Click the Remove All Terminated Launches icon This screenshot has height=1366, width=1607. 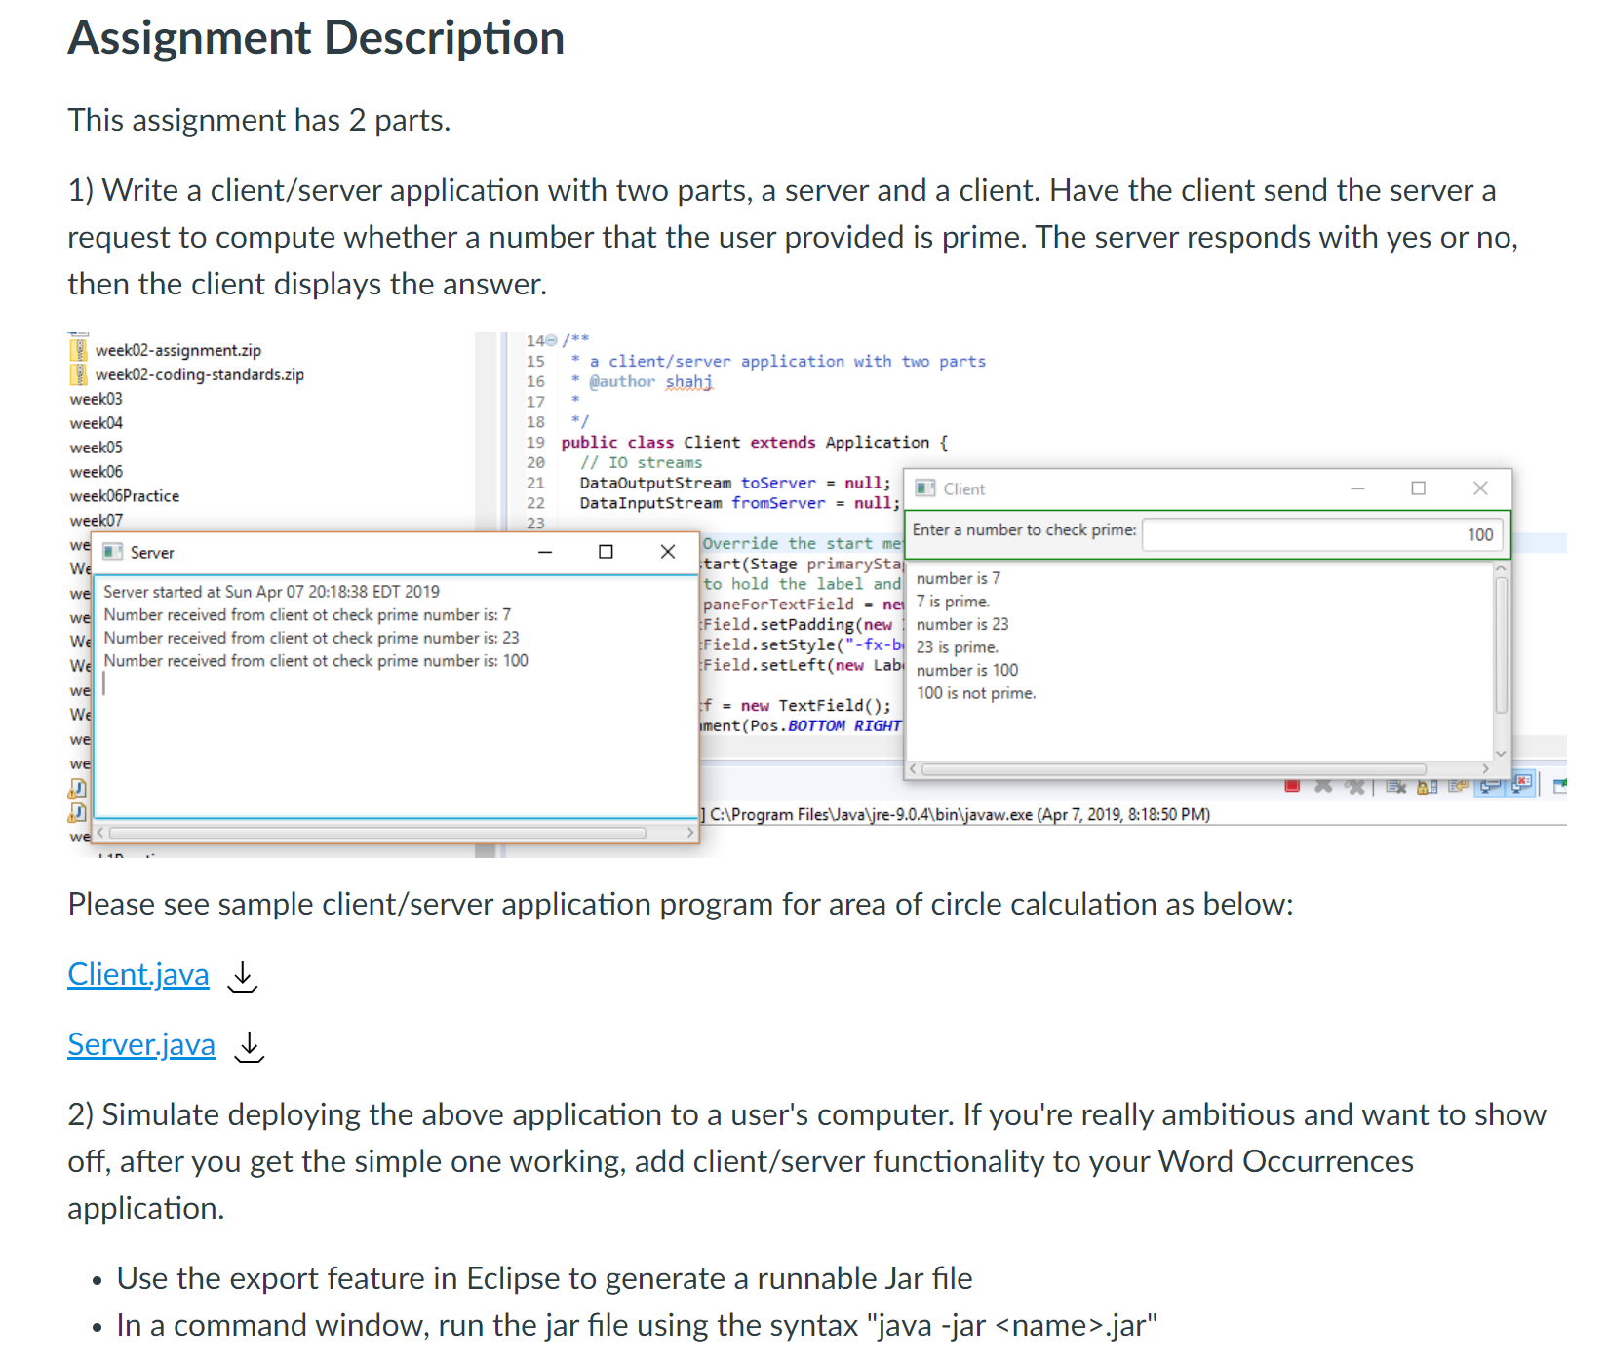[x=1355, y=786]
